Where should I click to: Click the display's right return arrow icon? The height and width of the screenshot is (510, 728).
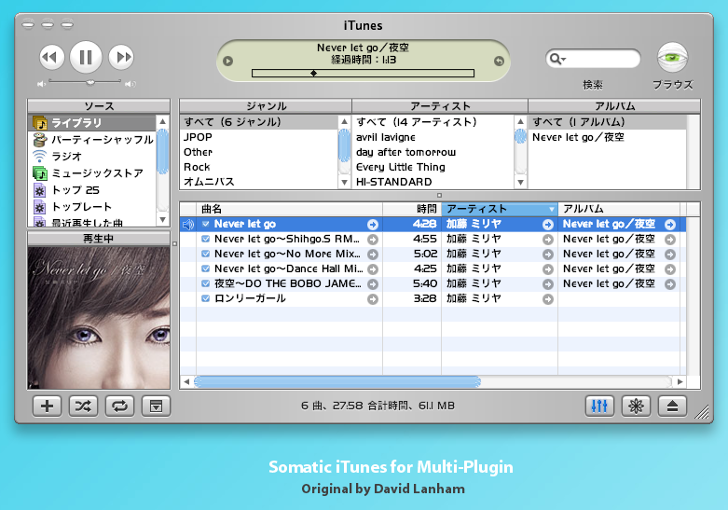[x=499, y=61]
